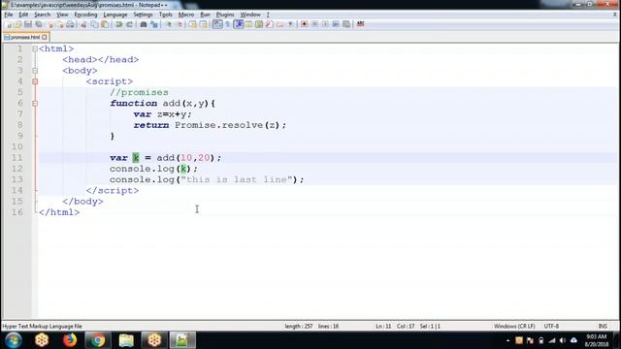Collapse the function add fold marker on line 6

coord(35,104)
